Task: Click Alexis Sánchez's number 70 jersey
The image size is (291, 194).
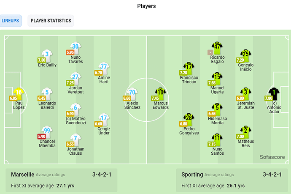Action: pyautogui.click(x=132, y=94)
